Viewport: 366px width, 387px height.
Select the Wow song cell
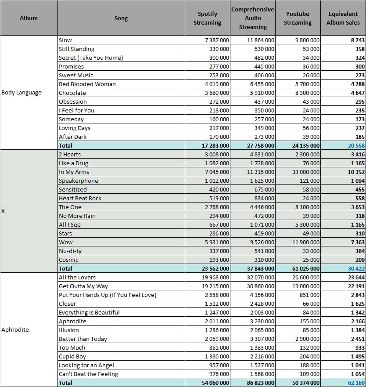pyautogui.click(x=121, y=242)
